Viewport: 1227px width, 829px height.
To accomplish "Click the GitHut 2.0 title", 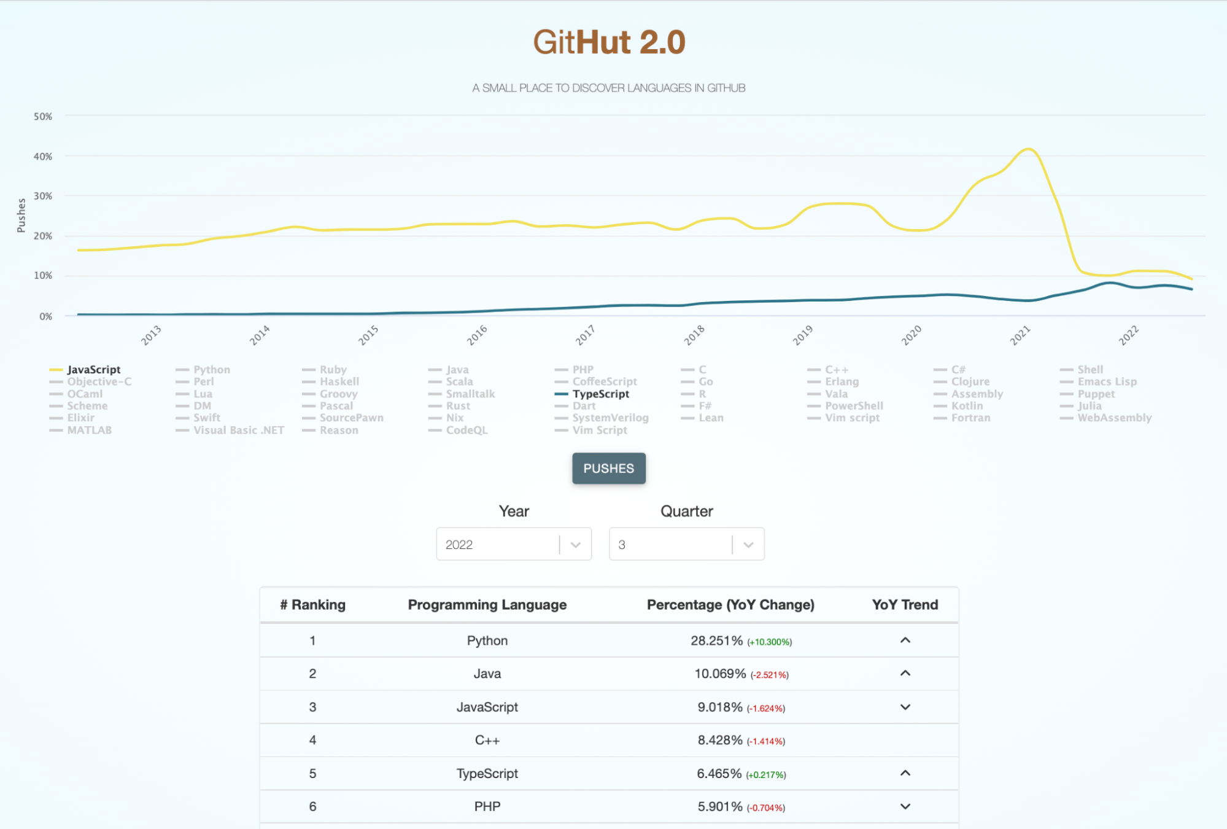I will (x=609, y=42).
